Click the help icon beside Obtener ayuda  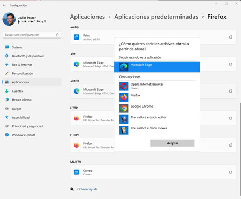pyautogui.click(x=72, y=189)
